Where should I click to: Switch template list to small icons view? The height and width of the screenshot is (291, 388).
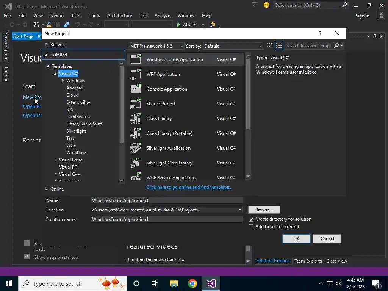pos(269,46)
